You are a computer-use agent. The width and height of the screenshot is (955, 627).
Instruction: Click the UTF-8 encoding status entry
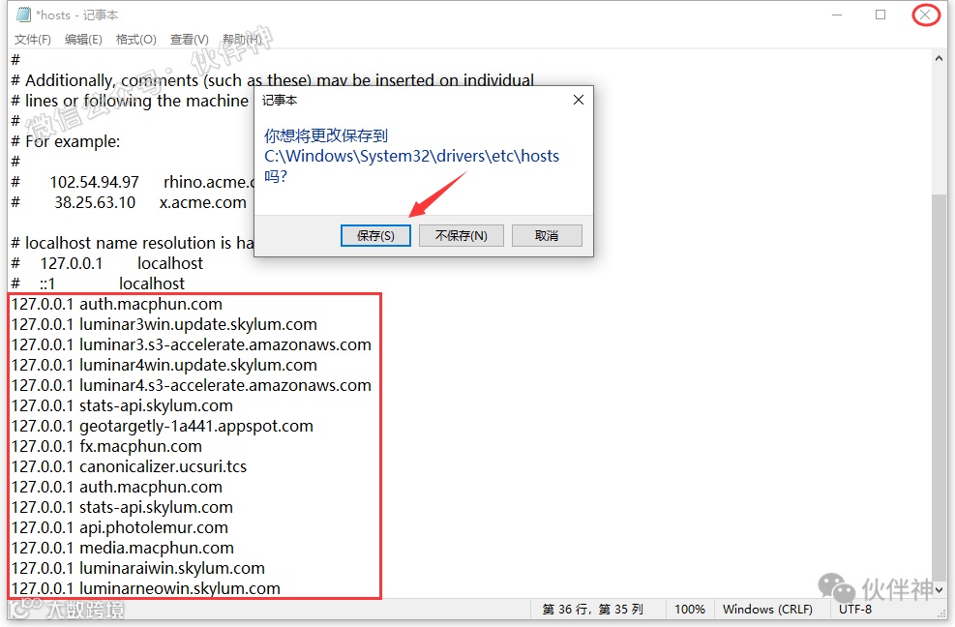(855, 610)
